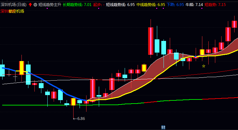The width and height of the screenshot is (238, 130).
Task: Click the 短线趋势主升 indicator name
Action: [x=50, y=5]
